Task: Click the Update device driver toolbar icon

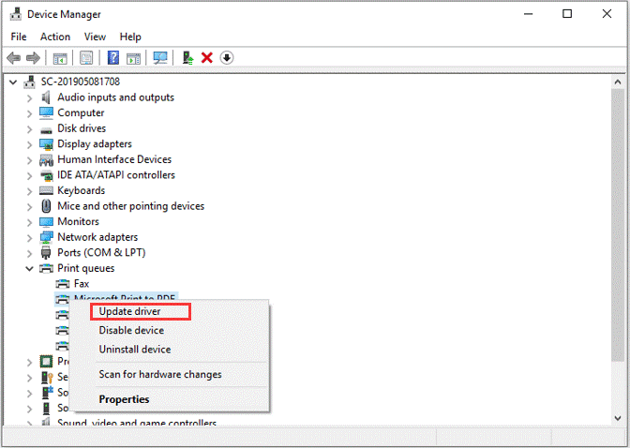Action: (187, 58)
